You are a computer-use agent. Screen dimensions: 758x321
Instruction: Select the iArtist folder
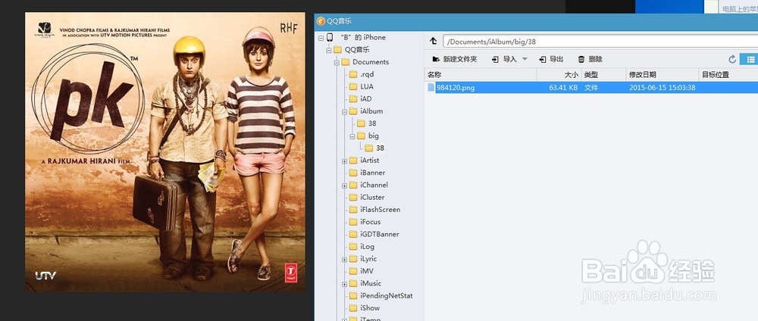click(x=369, y=160)
